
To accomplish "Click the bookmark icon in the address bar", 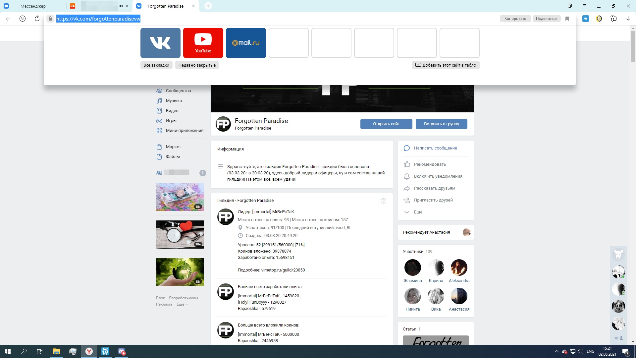I will point(567,19).
